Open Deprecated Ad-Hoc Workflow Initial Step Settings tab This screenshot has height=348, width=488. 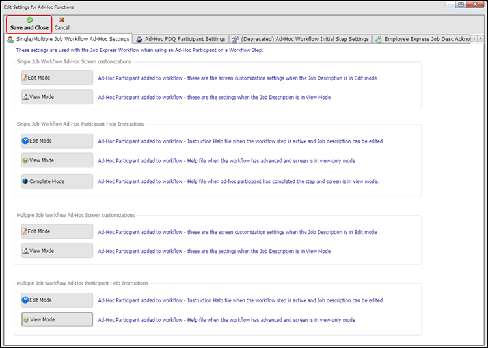(x=301, y=39)
